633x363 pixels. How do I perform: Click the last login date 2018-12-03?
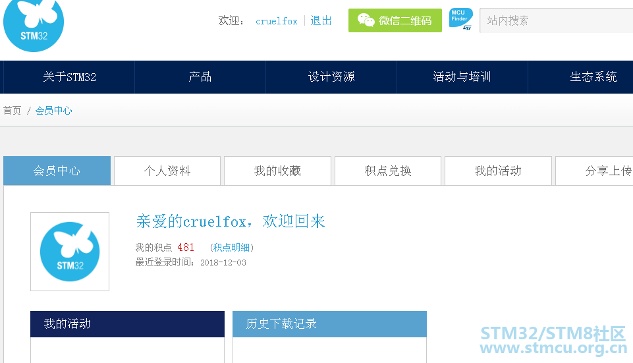(223, 263)
